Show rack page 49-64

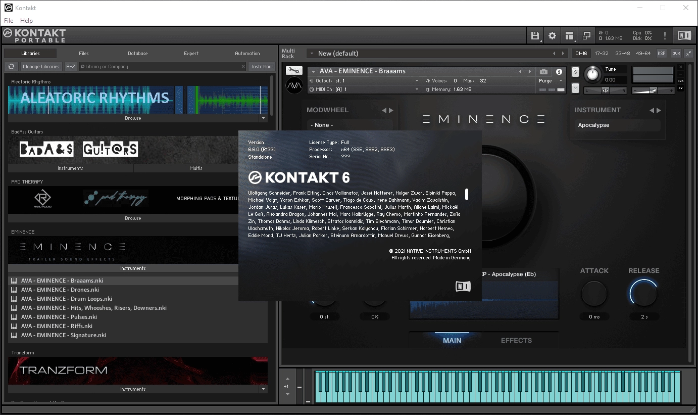(x=643, y=53)
